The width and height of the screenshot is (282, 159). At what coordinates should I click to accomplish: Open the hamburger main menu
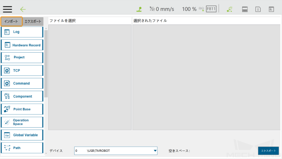(x=7, y=9)
